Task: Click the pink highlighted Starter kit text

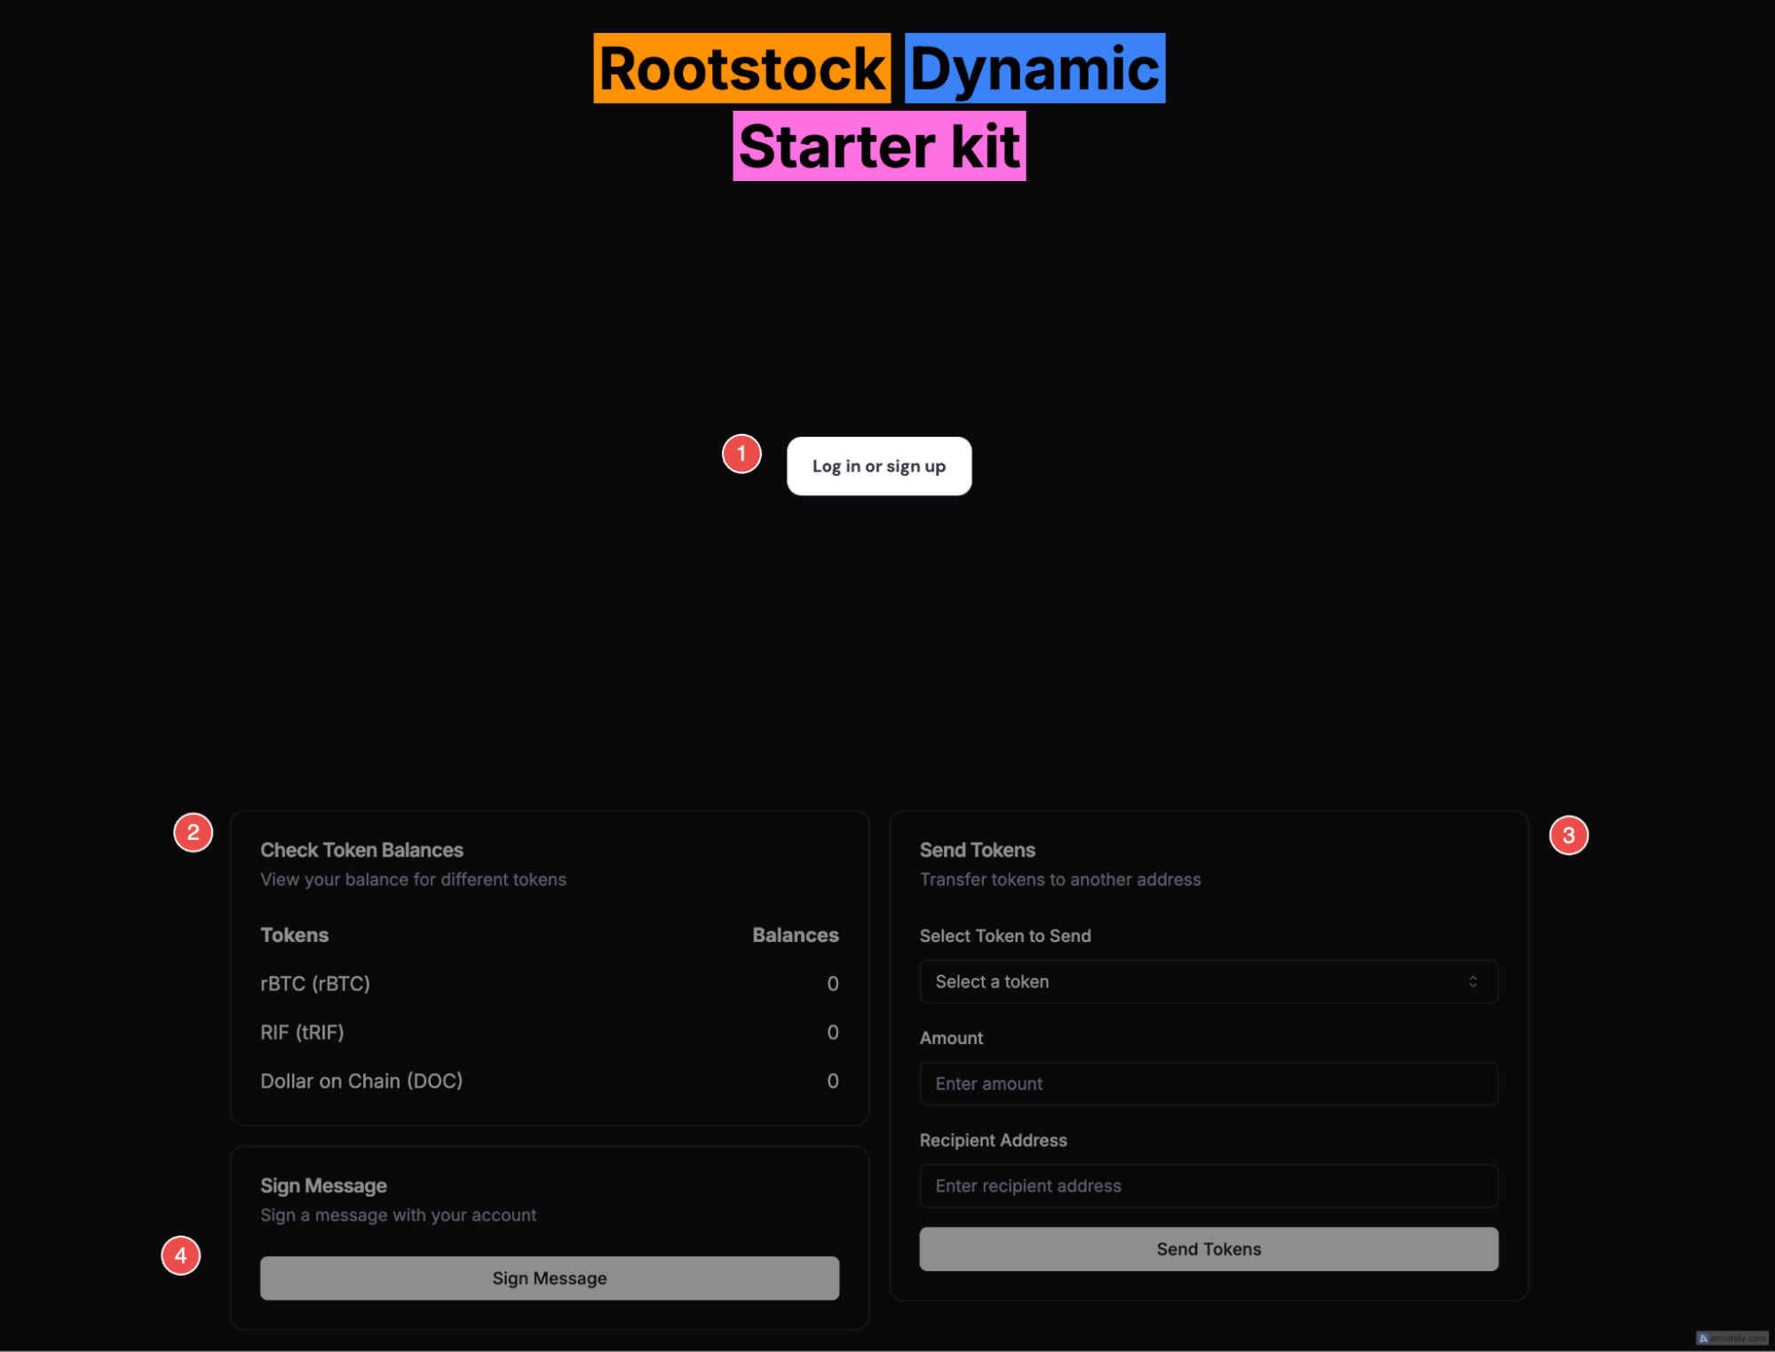Action: [x=878, y=147]
